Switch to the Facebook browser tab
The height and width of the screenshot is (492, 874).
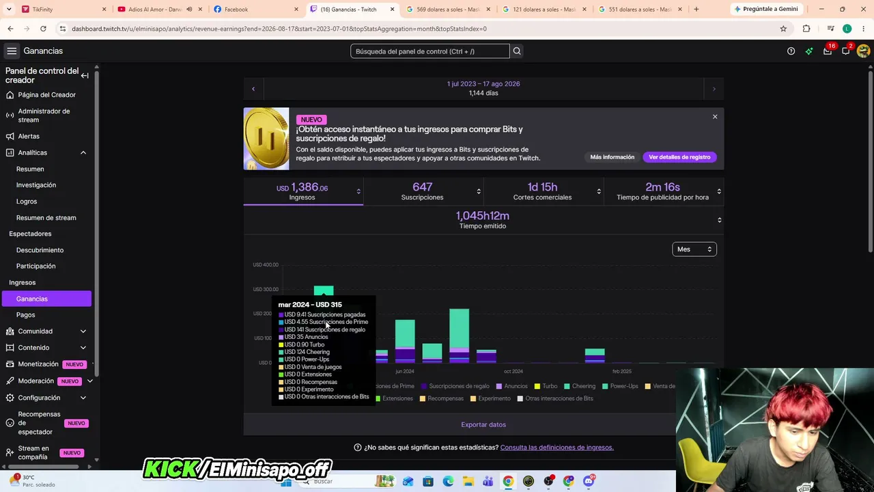(x=256, y=10)
